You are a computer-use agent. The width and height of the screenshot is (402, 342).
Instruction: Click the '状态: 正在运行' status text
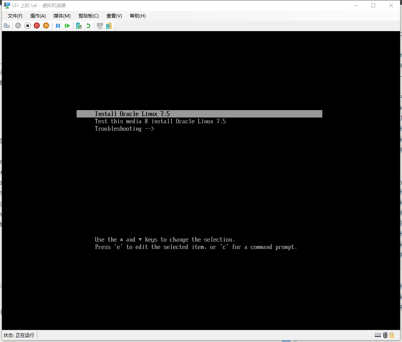point(19,335)
